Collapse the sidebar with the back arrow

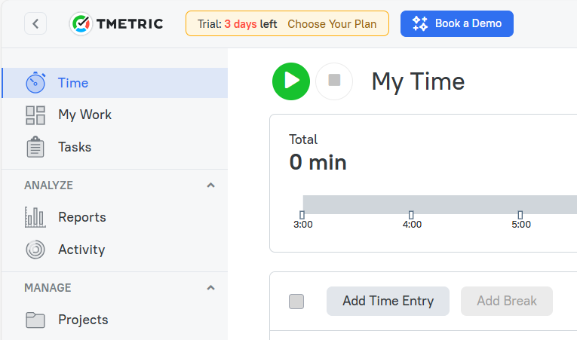pos(35,23)
